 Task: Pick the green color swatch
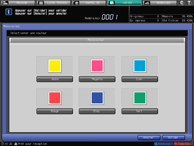point(140,98)
